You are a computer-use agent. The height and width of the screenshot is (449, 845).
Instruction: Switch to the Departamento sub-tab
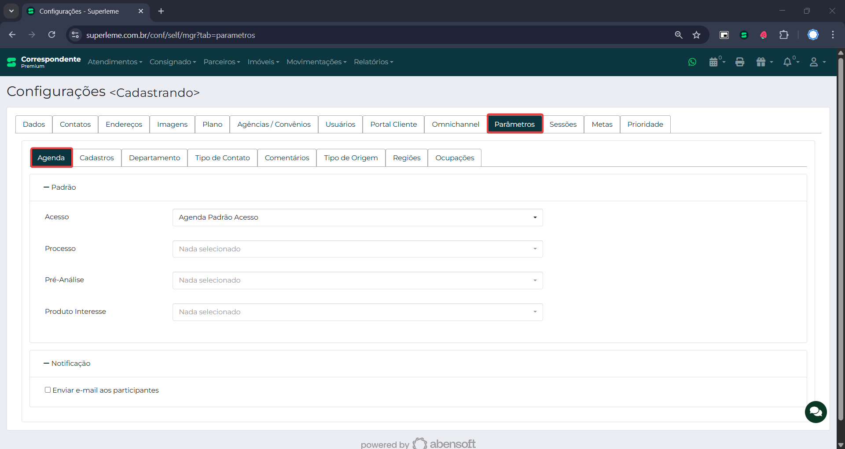click(154, 158)
